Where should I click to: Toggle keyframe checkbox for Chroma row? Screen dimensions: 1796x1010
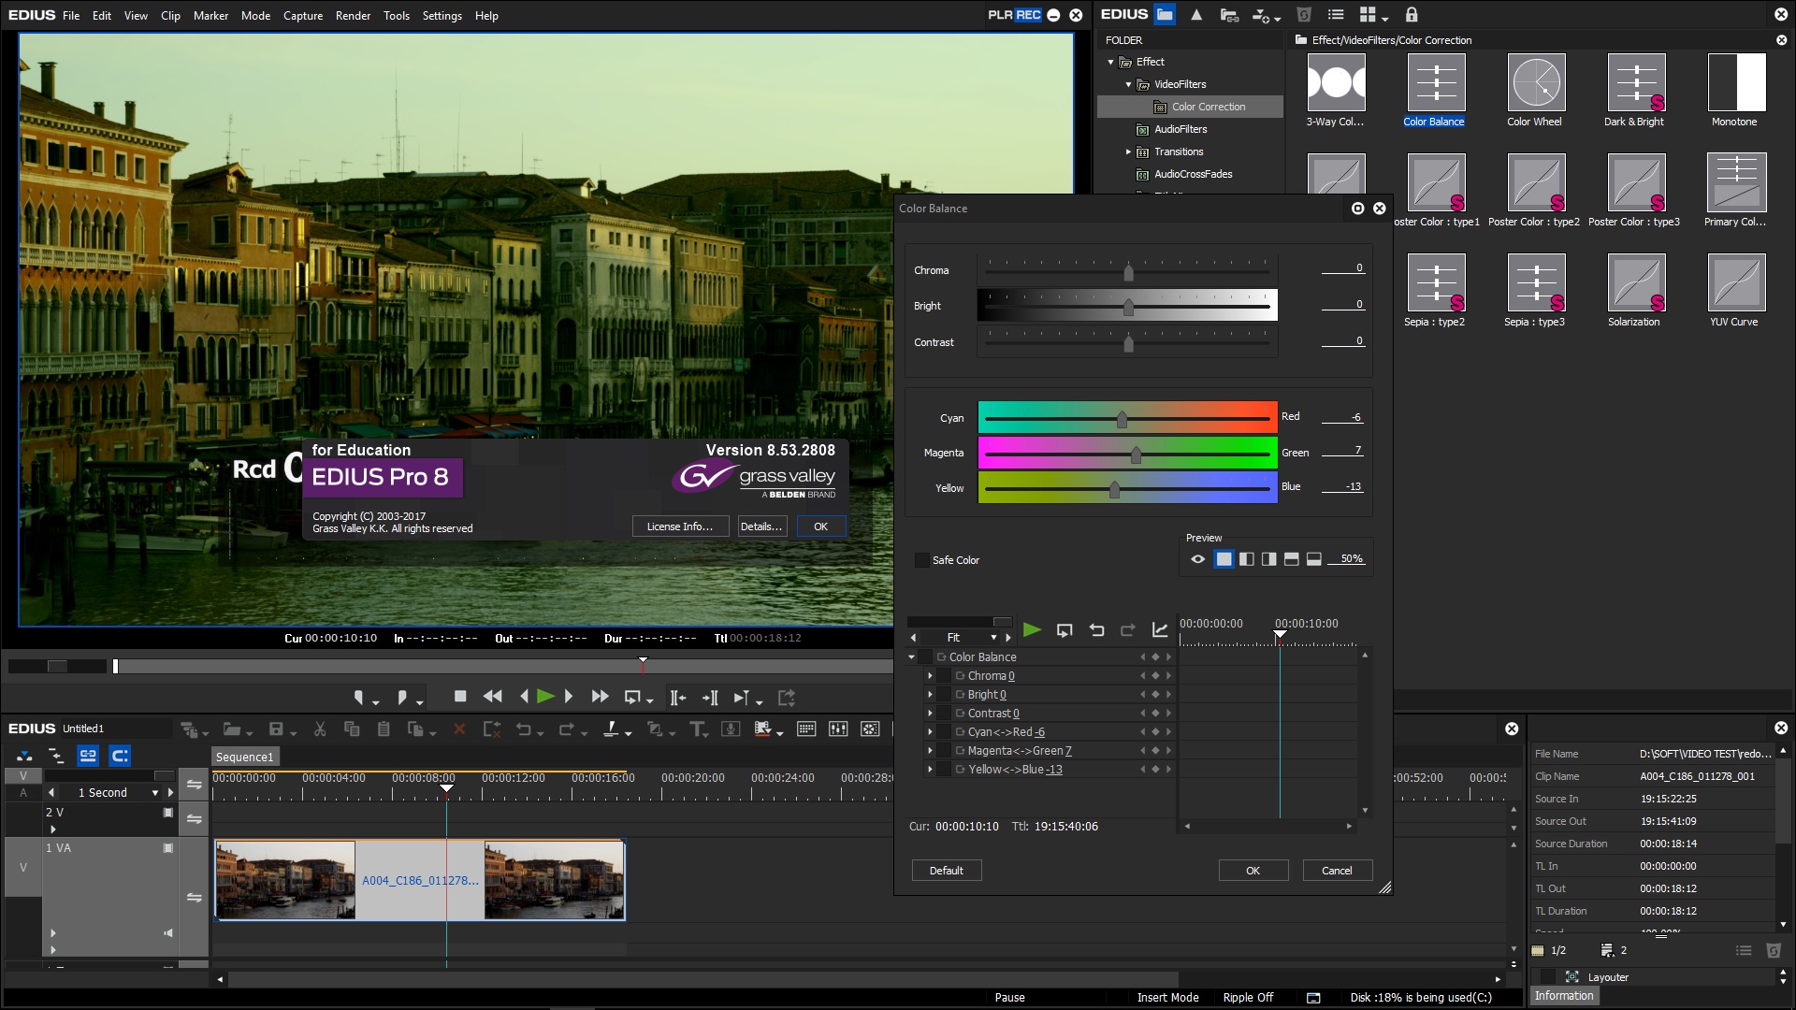click(945, 676)
